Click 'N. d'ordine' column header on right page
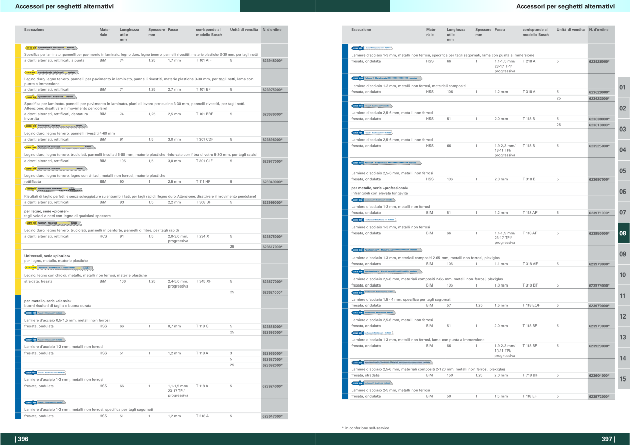Viewport: 630px width, 445px height. point(598,30)
